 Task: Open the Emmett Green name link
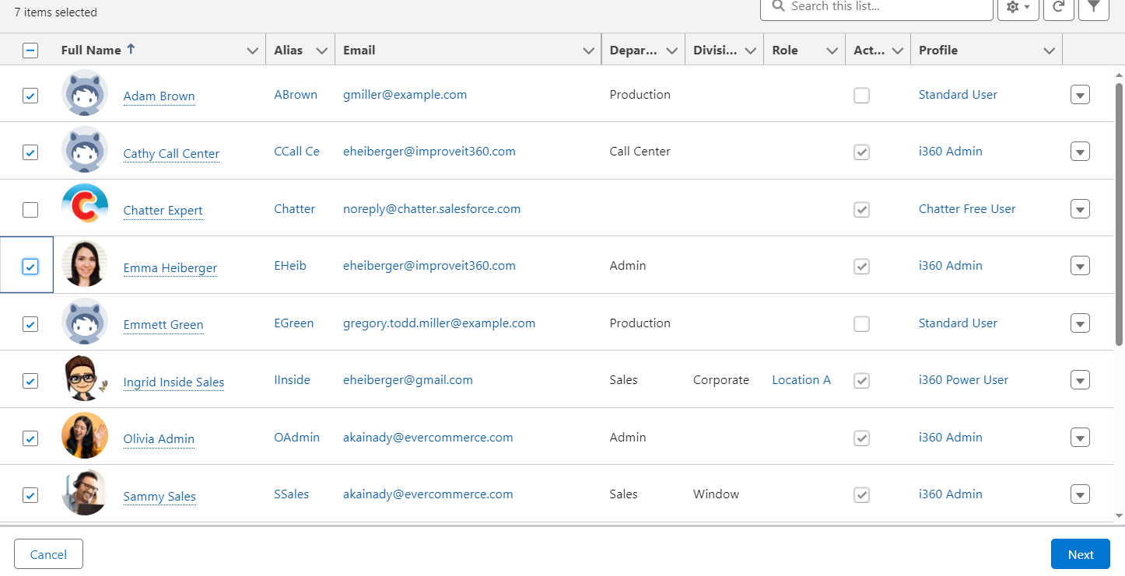click(163, 325)
